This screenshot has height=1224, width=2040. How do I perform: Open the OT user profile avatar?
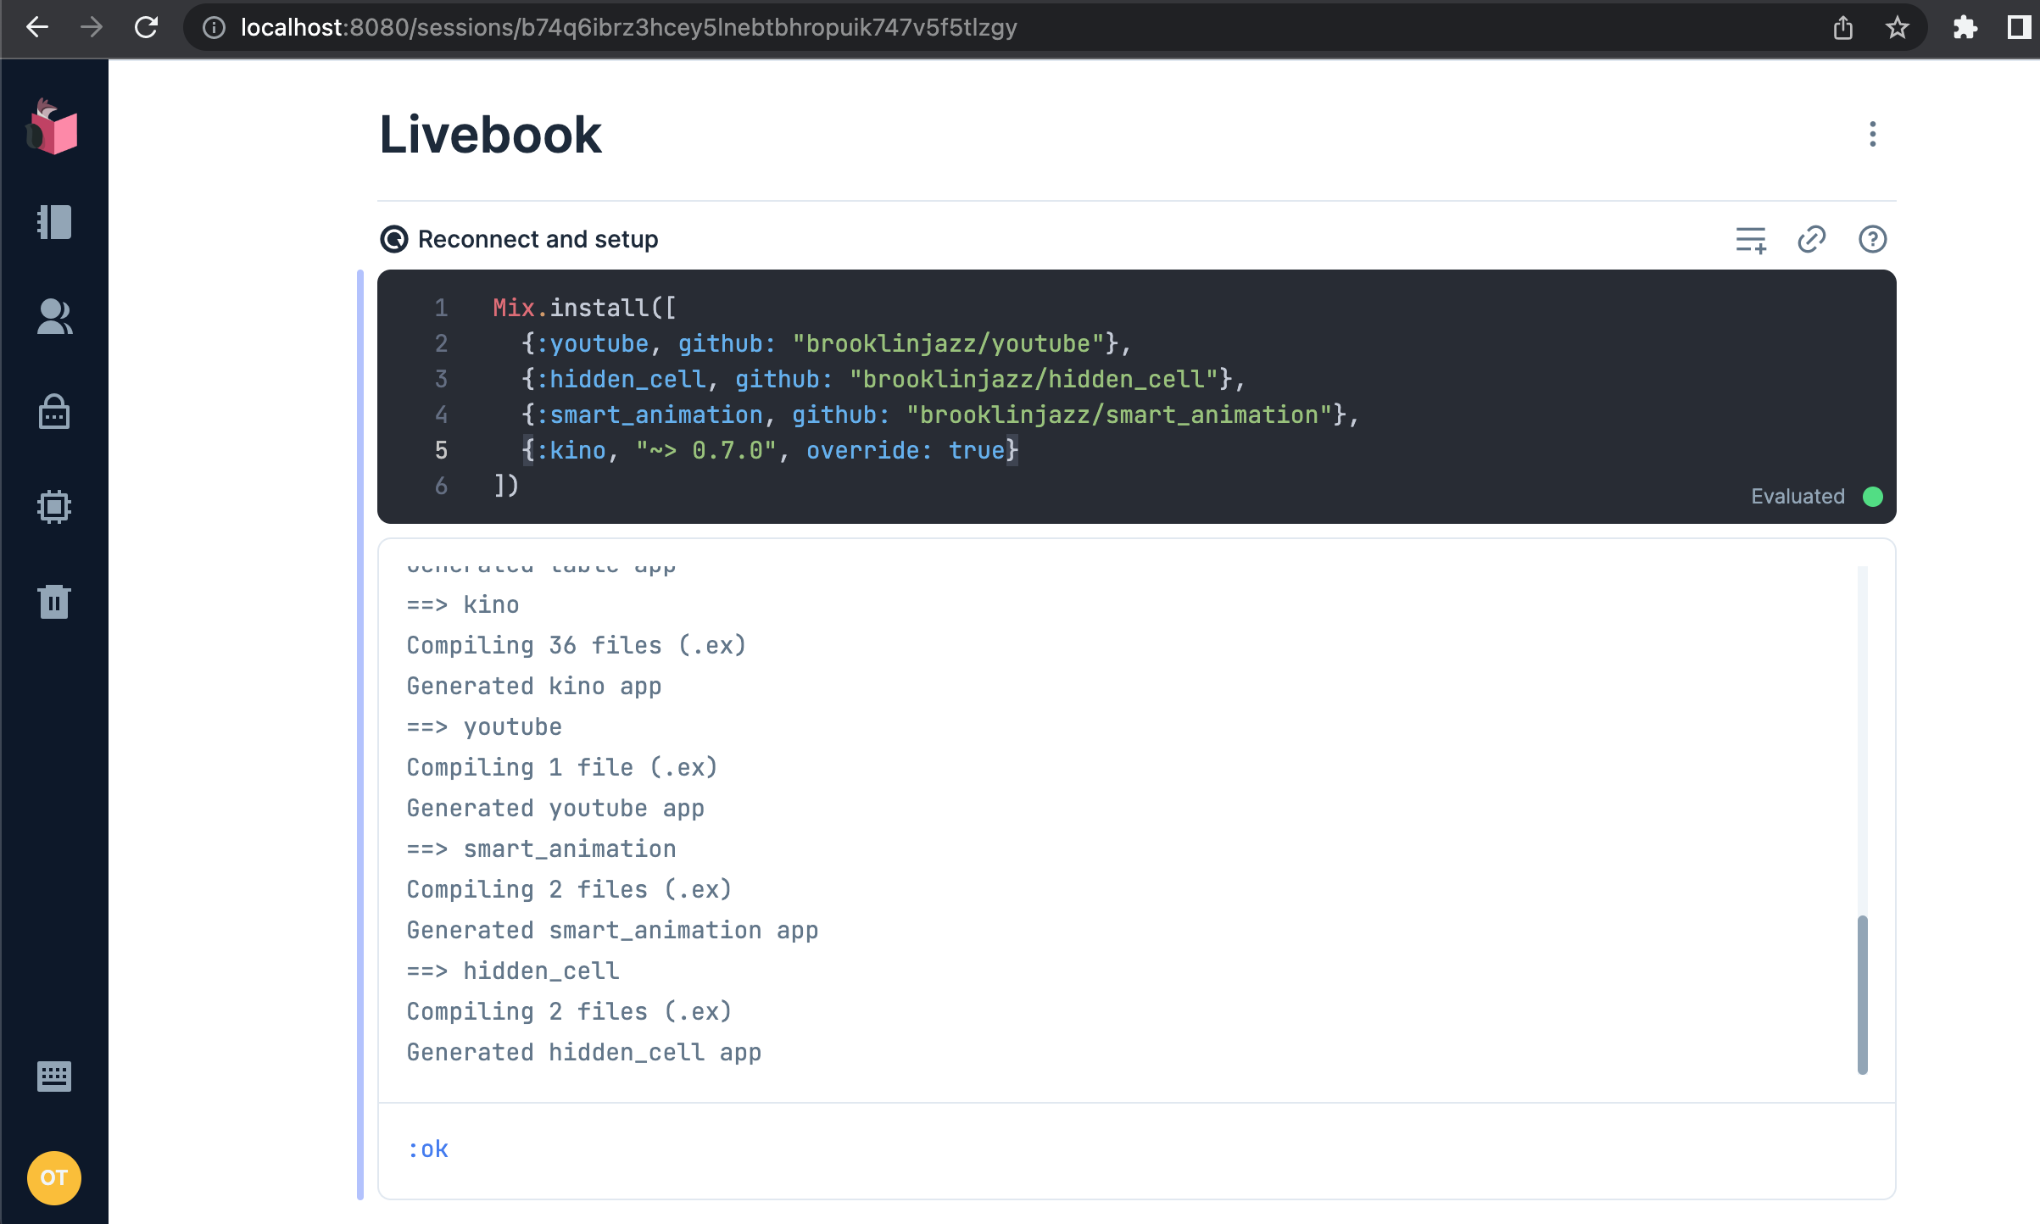(53, 1177)
